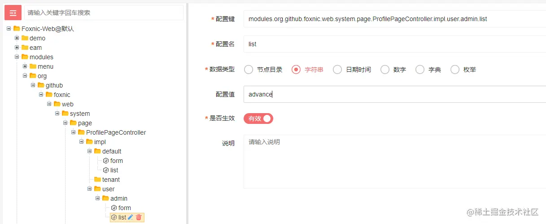The image size is (546, 224).
Task: Click the 配置名 input containing list
Action: 395,44
